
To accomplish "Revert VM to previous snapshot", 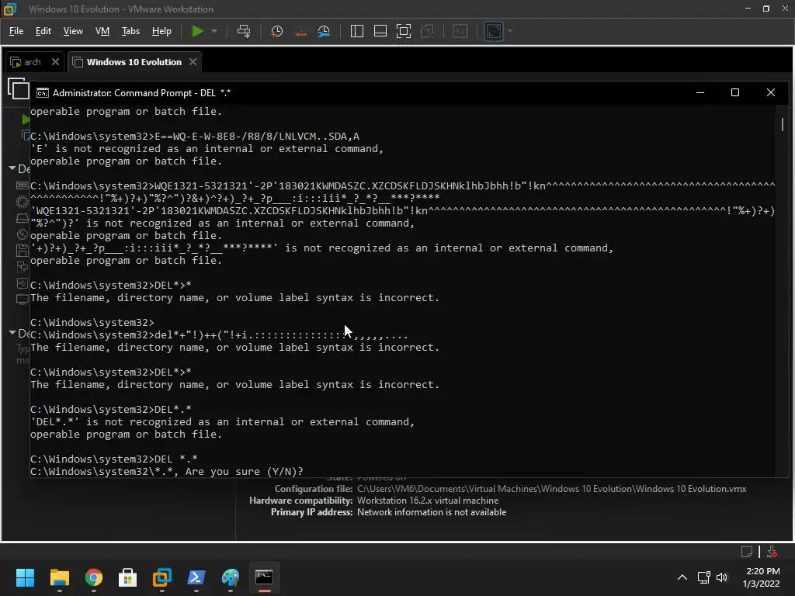I will click(x=300, y=31).
